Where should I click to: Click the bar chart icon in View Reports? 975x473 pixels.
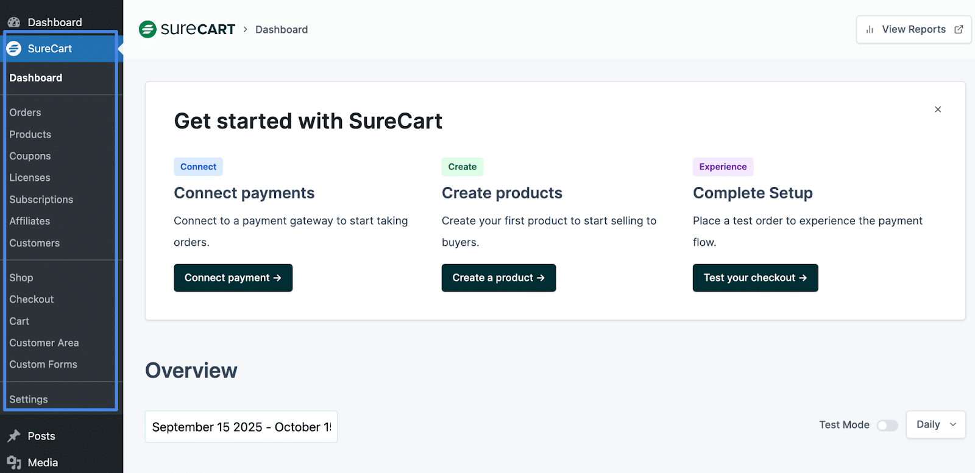click(x=870, y=29)
